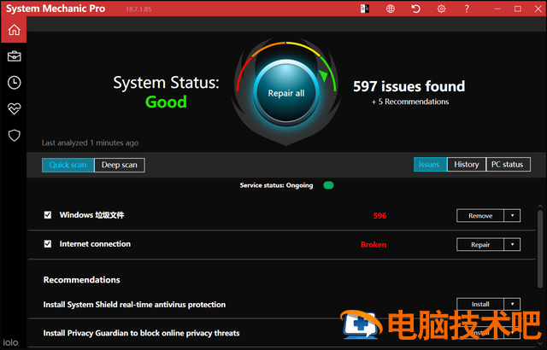Viewport: 547px width, 350px height.
Task: Uncheck the Windows 垃圾文件 checkbox
Action: pyautogui.click(x=48, y=215)
